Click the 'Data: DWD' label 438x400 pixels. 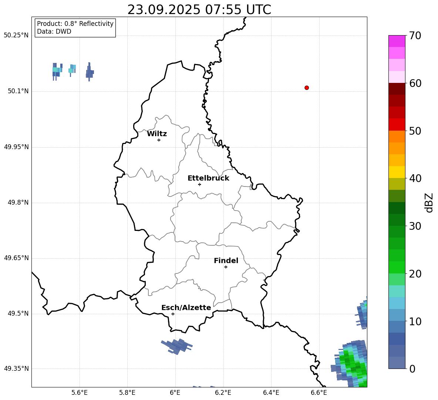click(54, 31)
